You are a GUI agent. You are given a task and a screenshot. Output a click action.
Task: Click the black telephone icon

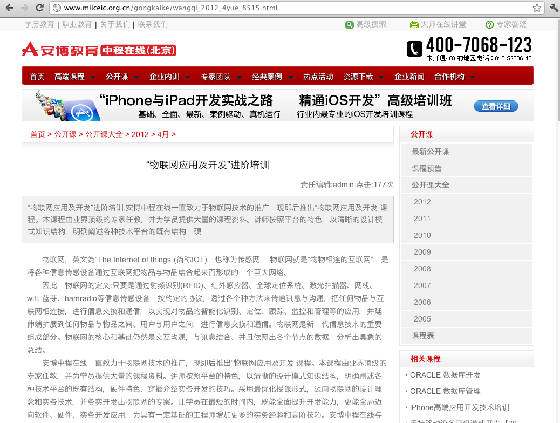(x=414, y=49)
